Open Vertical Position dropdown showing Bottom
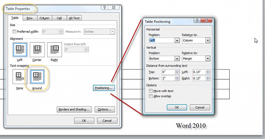The height and width of the screenshot is (139, 265). (x=177, y=59)
